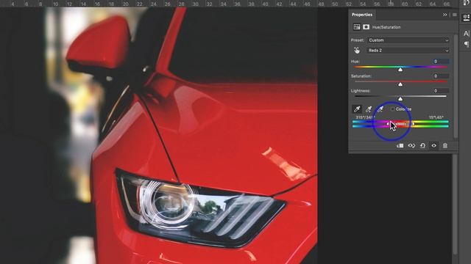The width and height of the screenshot is (471, 264).
Task: Open the Character panel icon
Action: [466, 34]
